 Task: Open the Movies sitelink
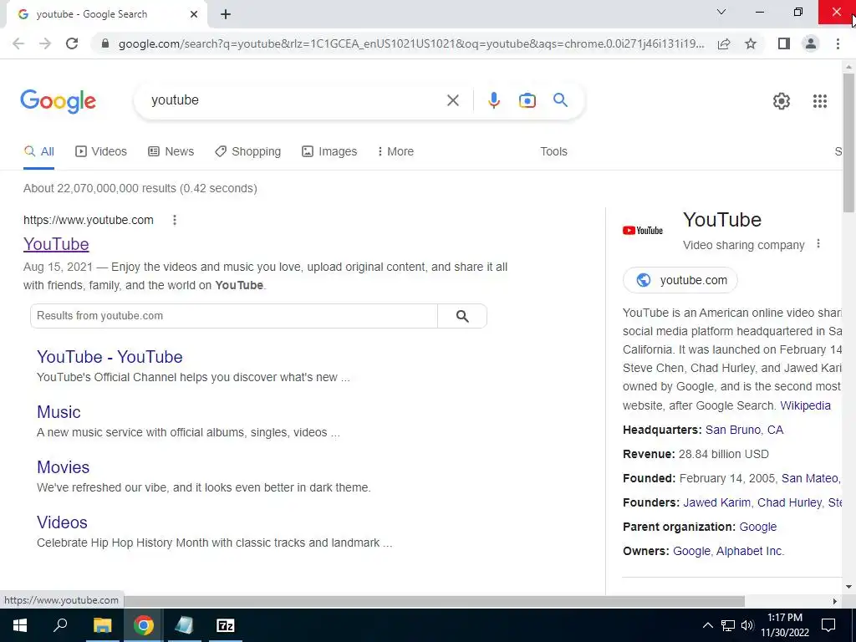click(x=63, y=467)
